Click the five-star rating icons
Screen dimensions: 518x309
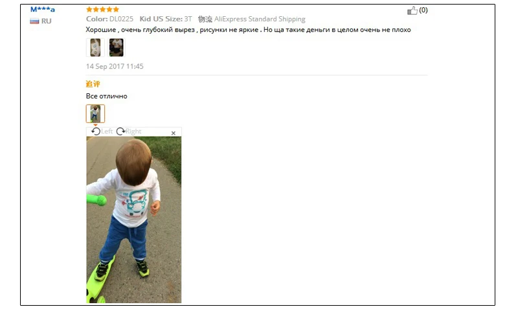click(102, 9)
